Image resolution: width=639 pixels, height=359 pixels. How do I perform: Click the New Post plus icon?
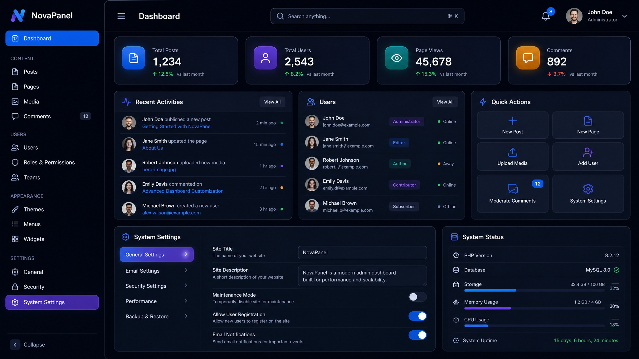[513, 121]
